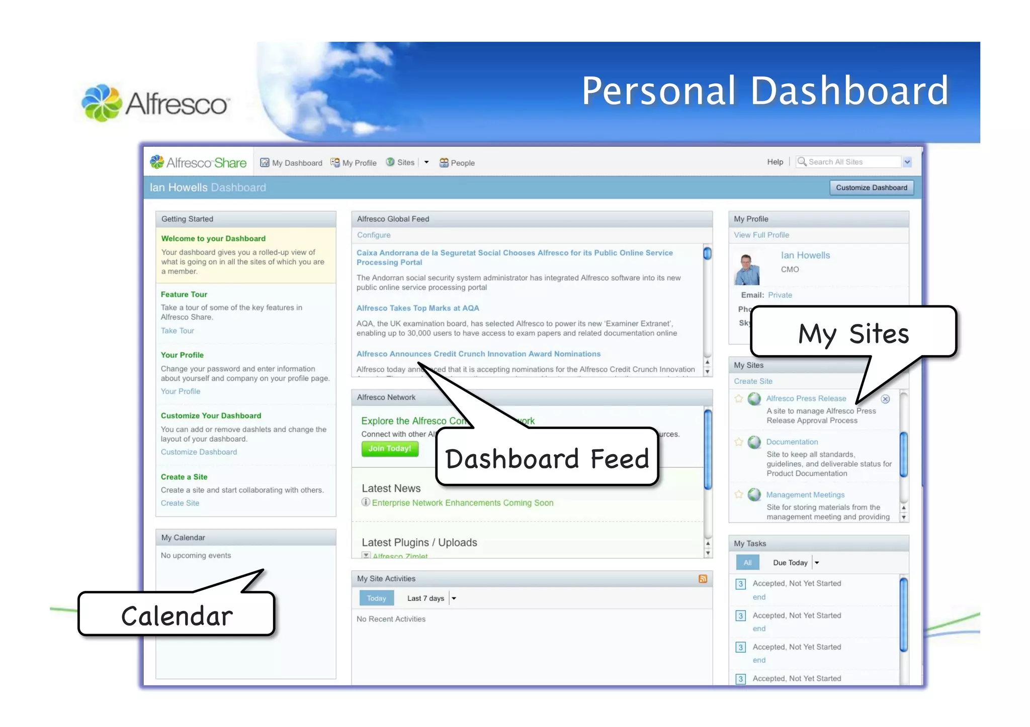Viewport: 1030px width, 727px height.
Task: Open the Management Meetings site link
Action: [x=805, y=494]
